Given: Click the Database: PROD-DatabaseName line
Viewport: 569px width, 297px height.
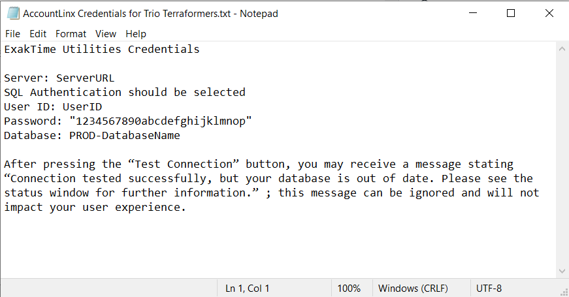Looking at the screenshot, I should click(x=92, y=135).
